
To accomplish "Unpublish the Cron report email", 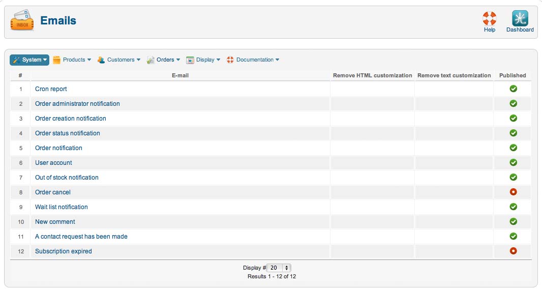I will [514, 89].
